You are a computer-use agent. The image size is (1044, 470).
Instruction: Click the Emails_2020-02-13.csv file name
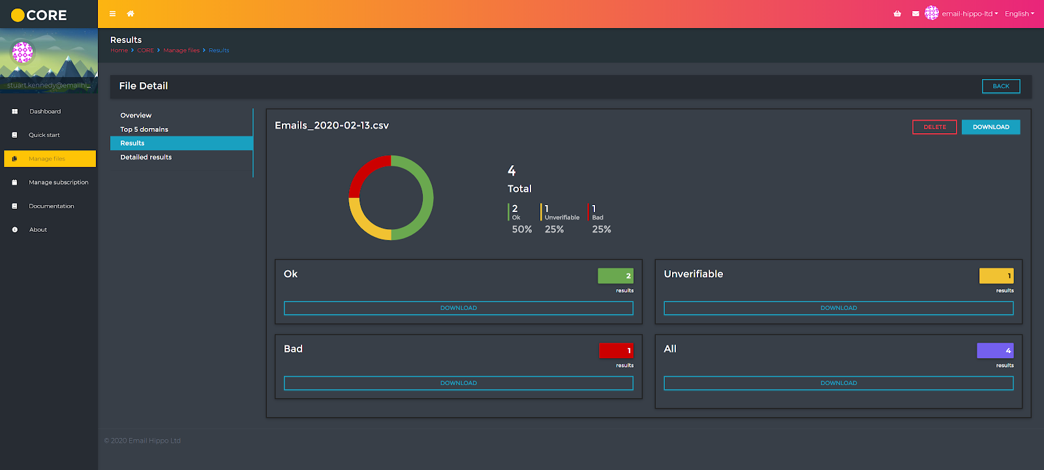coord(331,125)
